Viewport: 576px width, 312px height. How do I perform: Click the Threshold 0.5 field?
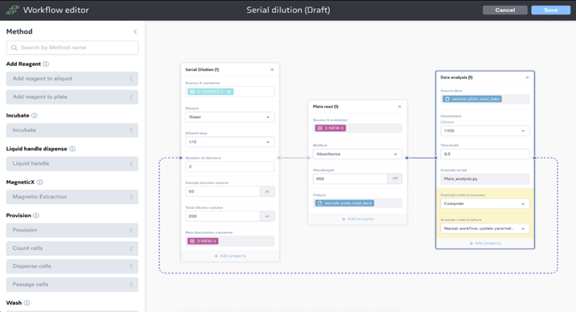click(485, 154)
